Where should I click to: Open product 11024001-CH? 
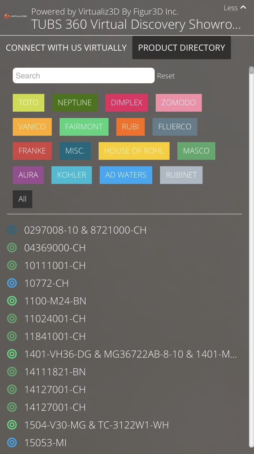pyautogui.click(x=55, y=319)
